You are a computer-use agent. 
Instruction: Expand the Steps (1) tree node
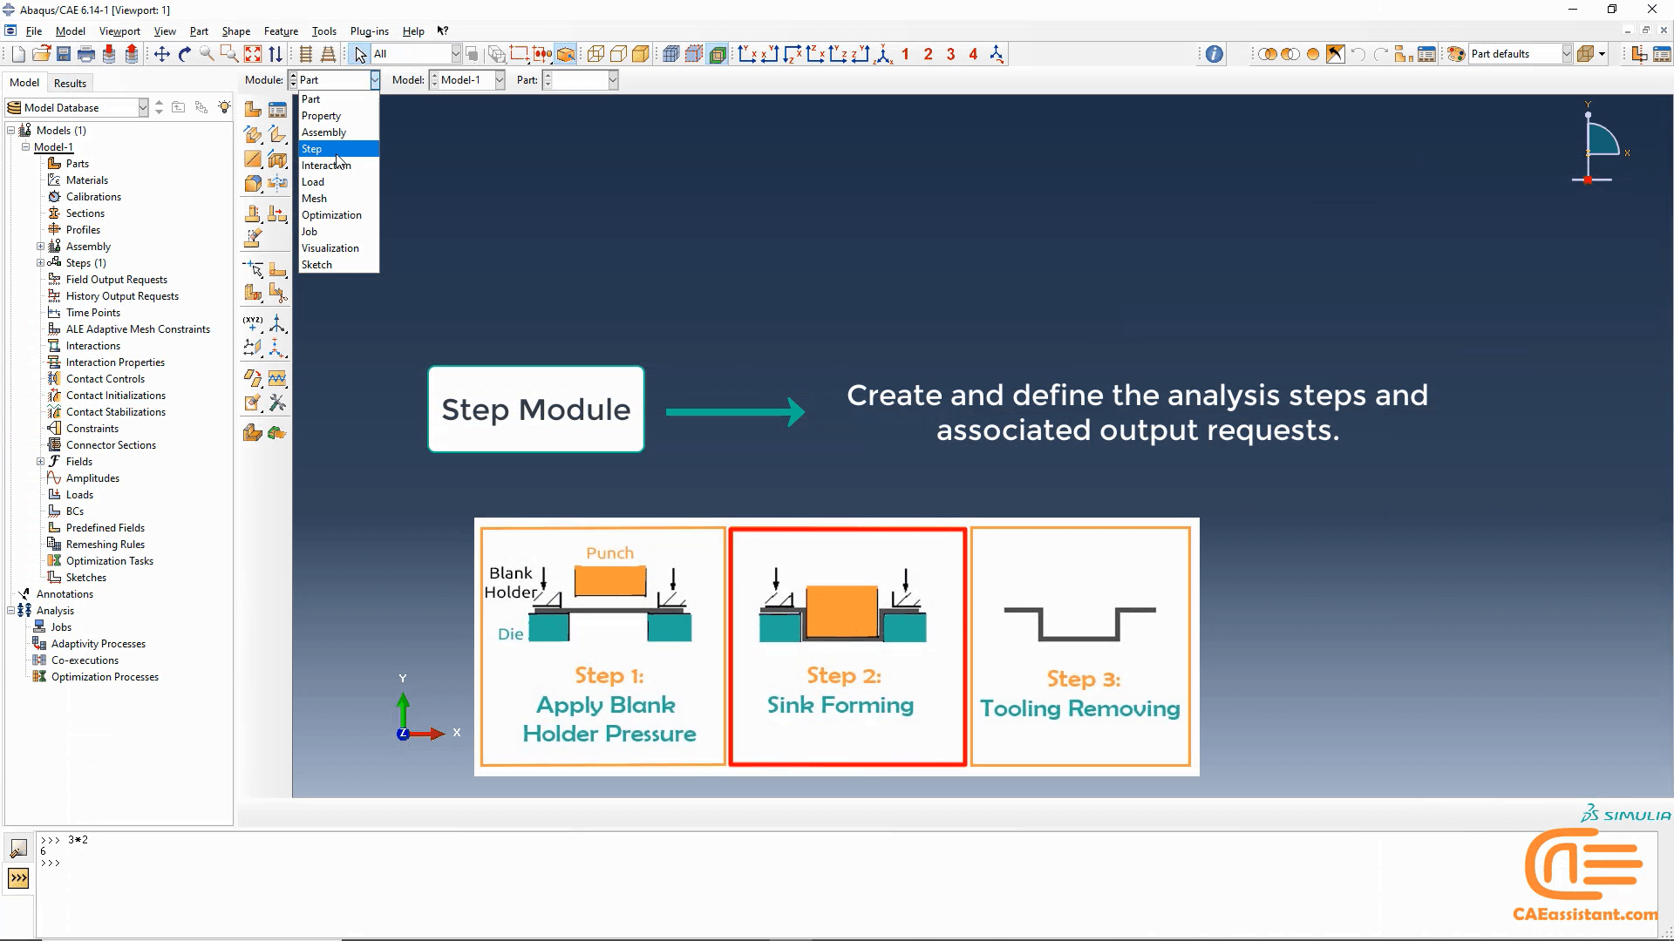click(x=40, y=263)
